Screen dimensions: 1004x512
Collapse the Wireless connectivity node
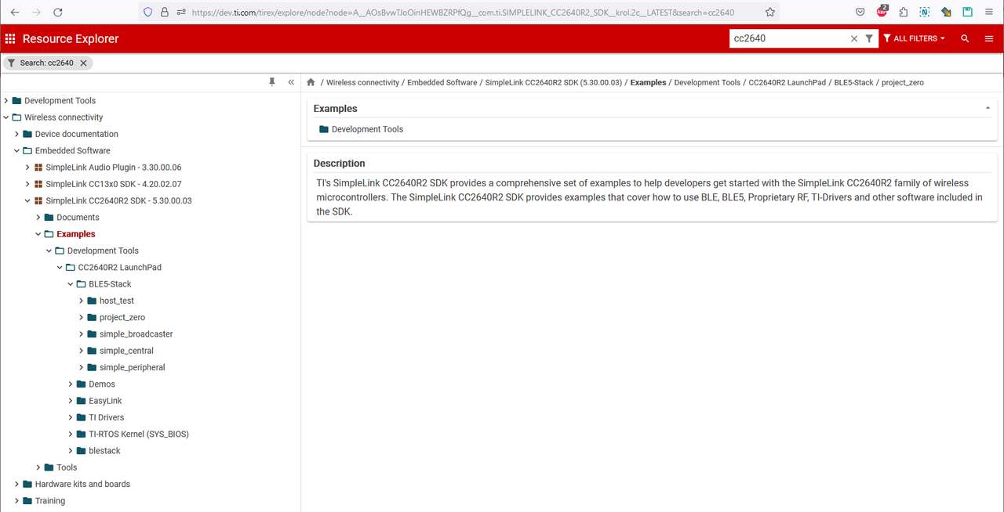click(6, 117)
